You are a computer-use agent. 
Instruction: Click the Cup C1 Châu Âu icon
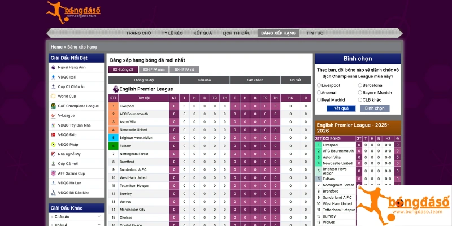pyautogui.click(x=53, y=86)
